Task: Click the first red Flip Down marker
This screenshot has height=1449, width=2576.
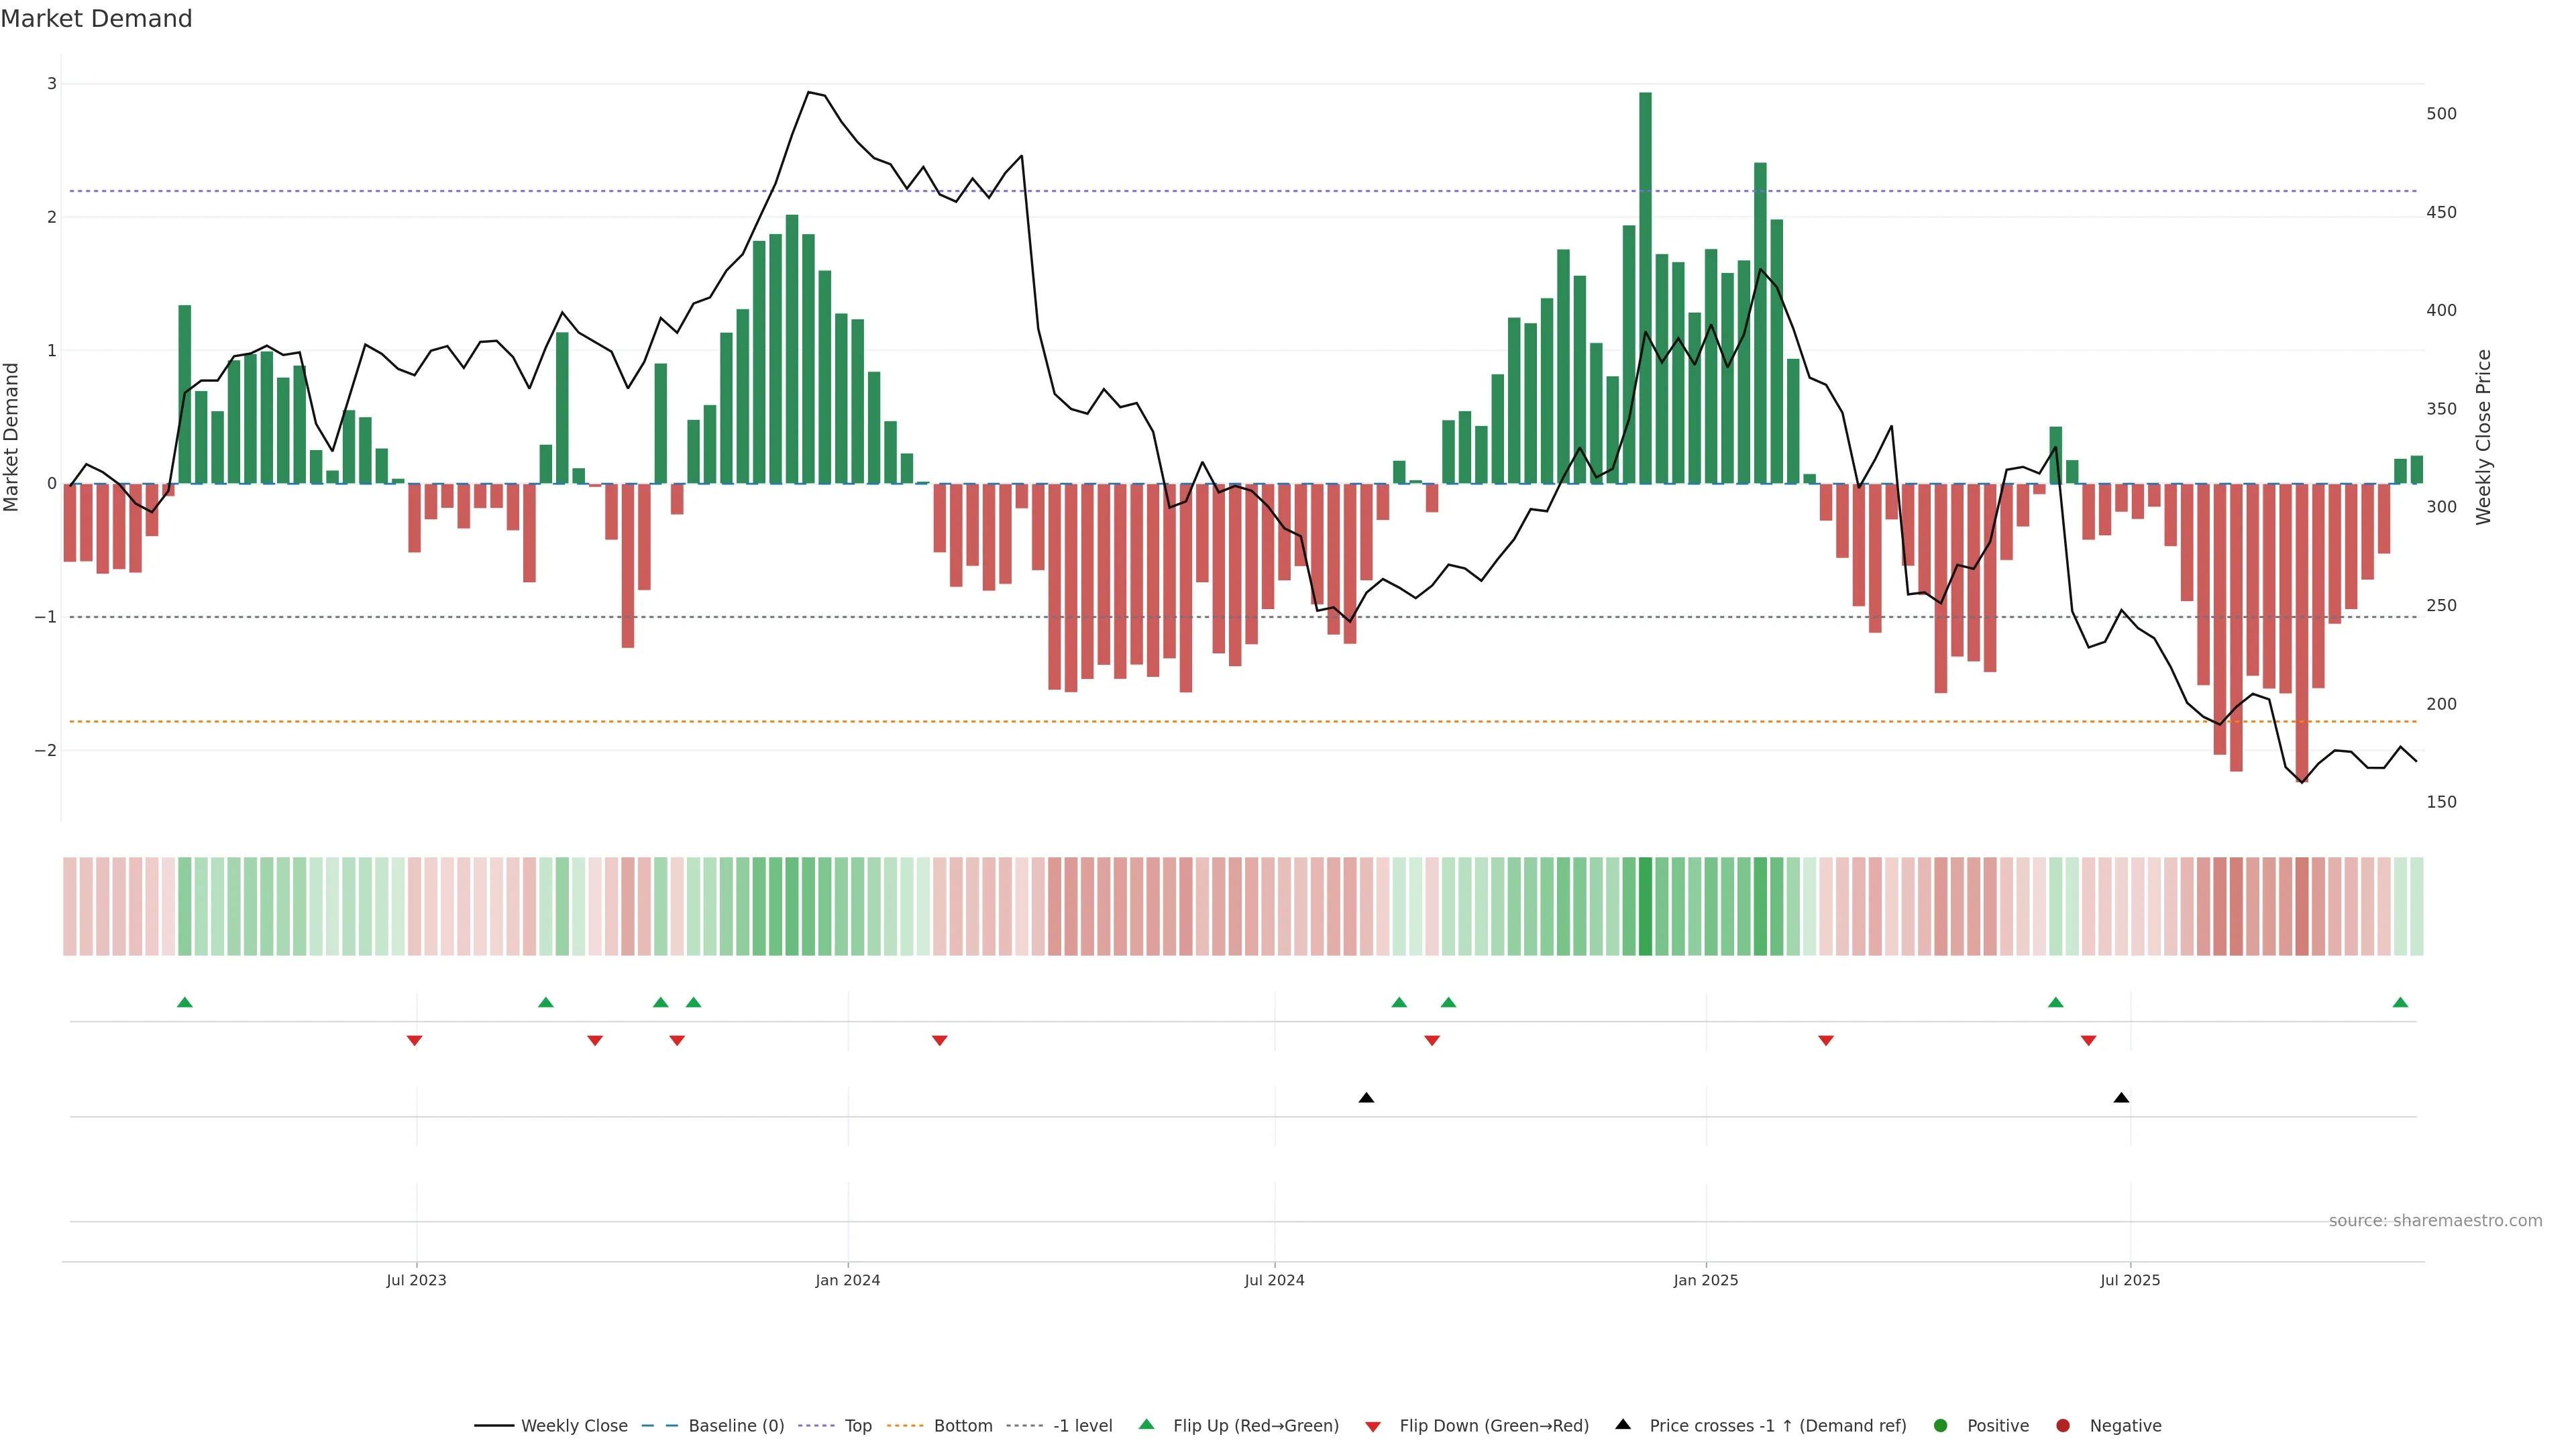Action: coord(415,1041)
